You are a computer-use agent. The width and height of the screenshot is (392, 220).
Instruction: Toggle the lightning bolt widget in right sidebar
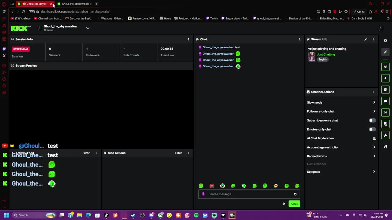click(385, 78)
